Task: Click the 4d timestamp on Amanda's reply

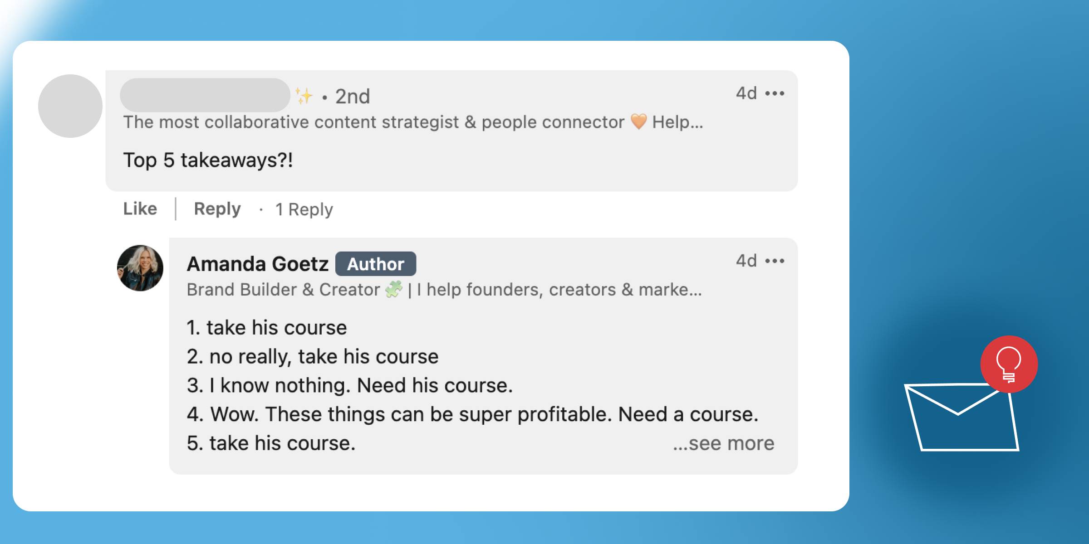Action: (746, 261)
